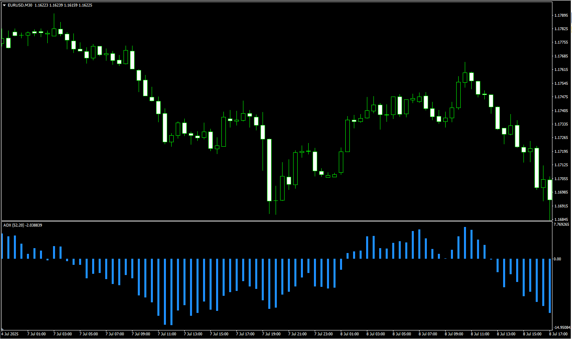
Task: Click the 1.17405 price scale label
Action: tap(561, 110)
